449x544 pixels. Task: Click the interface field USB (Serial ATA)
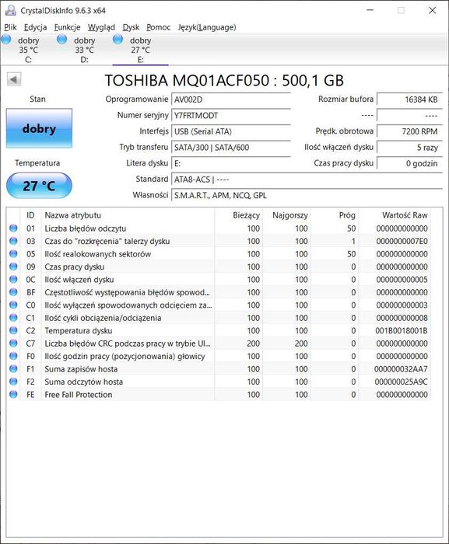point(231,131)
